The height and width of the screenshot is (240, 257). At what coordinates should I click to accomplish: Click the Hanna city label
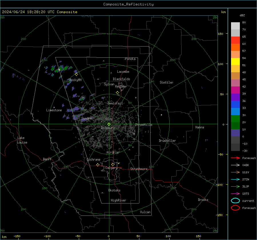click(200, 127)
